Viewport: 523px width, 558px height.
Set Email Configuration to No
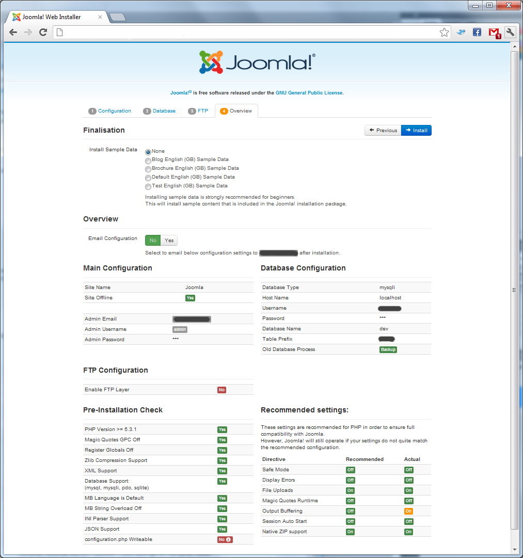(x=153, y=240)
